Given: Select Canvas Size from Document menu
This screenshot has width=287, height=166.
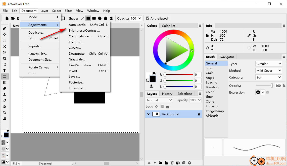Looking at the screenshot, I should click(38, 54).
